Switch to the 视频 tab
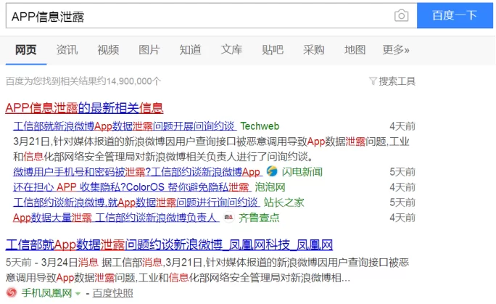This screenshot has height=304, width=496. coord(108,49)
